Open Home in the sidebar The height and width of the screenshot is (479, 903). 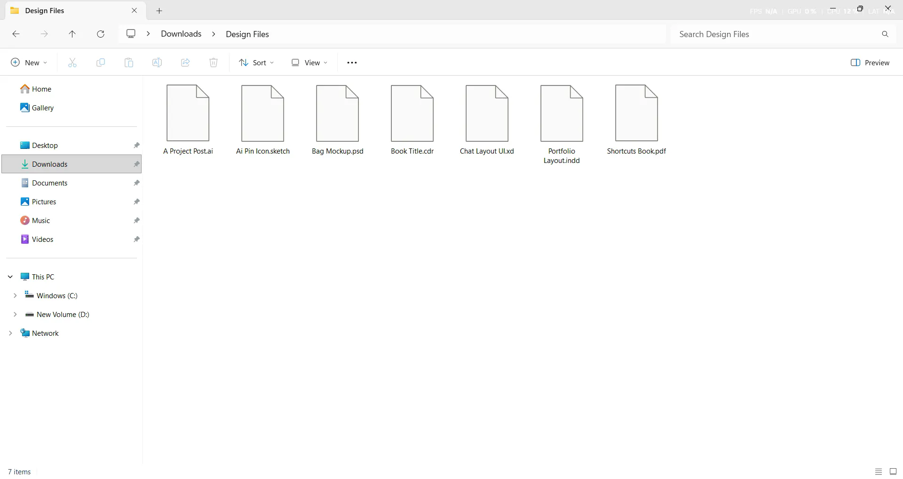[x=36, y=89]
